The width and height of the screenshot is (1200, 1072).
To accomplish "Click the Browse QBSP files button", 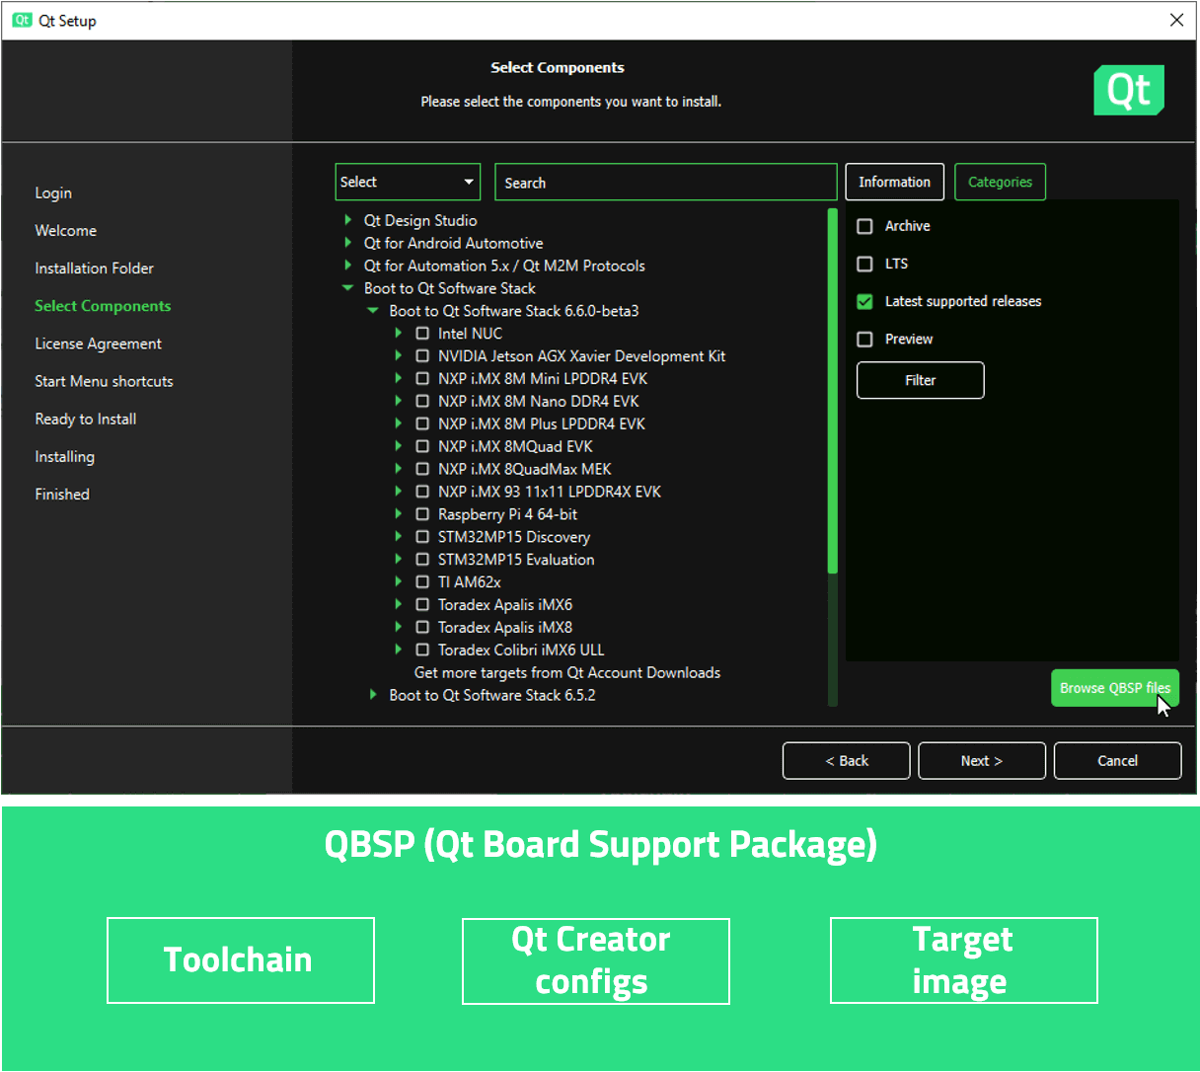I will (x=1114, y=688).
